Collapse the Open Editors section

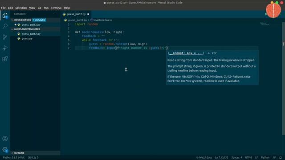pyautogui.click(x=12, y=20)
